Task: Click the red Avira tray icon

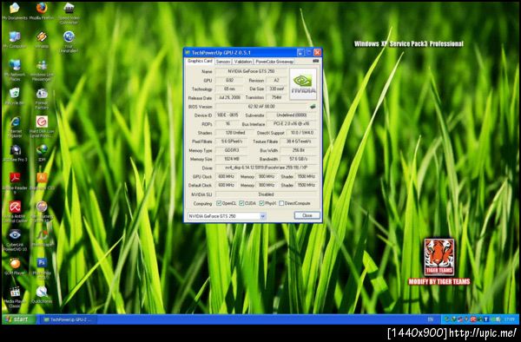Action: tap(473, 319)
